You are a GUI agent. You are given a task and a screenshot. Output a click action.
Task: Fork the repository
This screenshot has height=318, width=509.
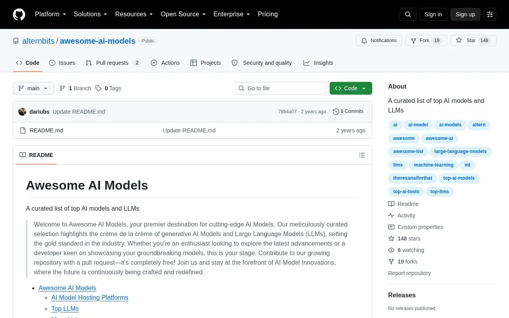pyautogui.click(x=426, y=41)
